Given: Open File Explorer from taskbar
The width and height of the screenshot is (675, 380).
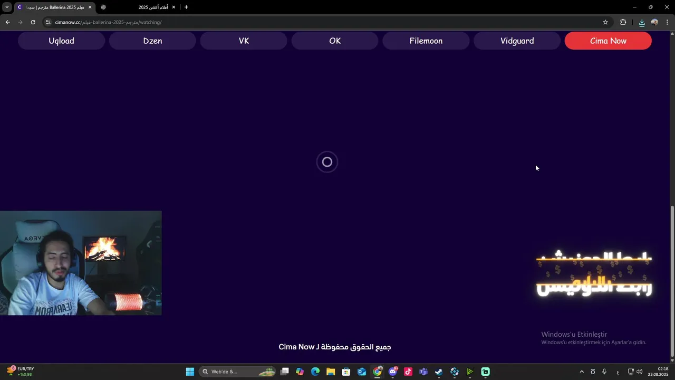Looking at the screenshot, I should point(331,372).
